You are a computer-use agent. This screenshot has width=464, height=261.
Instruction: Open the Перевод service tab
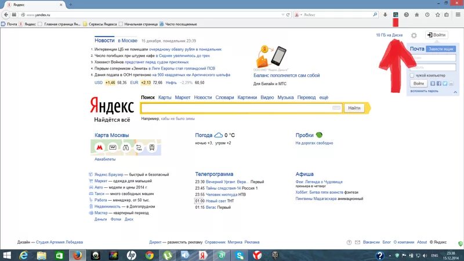click(307, 97)
